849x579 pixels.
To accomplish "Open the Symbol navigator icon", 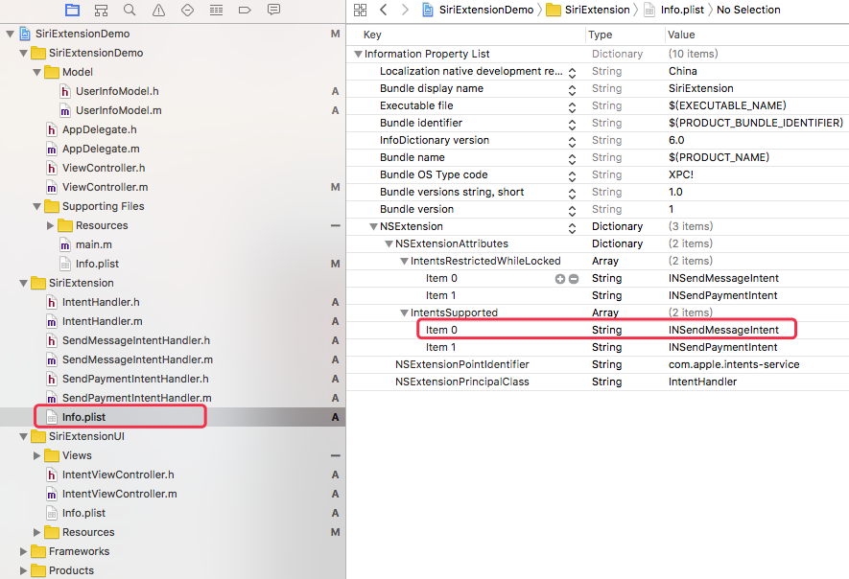I will (x=101, y=10).
